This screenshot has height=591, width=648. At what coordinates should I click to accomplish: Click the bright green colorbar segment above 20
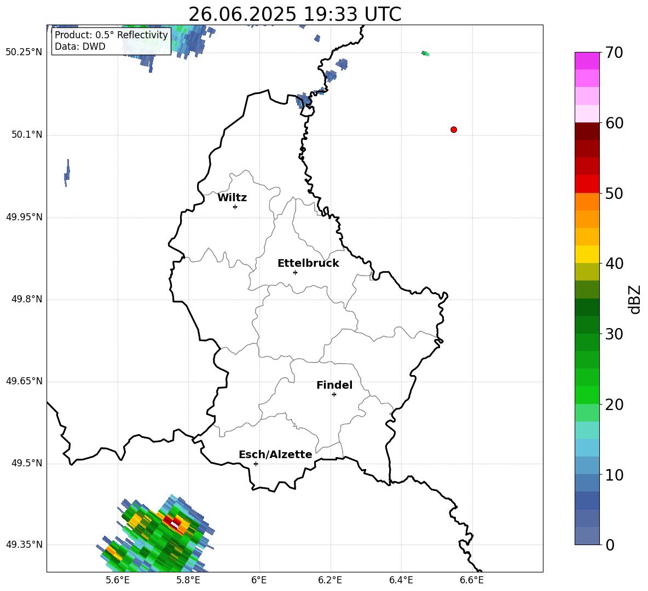point(587,395)
